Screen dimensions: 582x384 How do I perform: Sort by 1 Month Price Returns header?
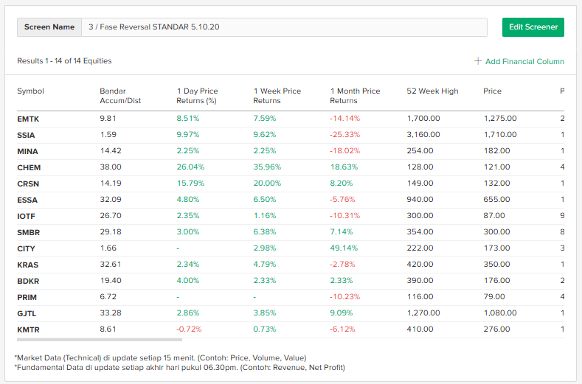pos(355,96)
